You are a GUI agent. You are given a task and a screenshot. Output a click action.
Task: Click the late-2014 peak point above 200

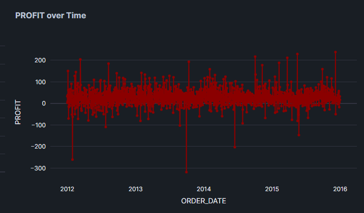[255, 57]
